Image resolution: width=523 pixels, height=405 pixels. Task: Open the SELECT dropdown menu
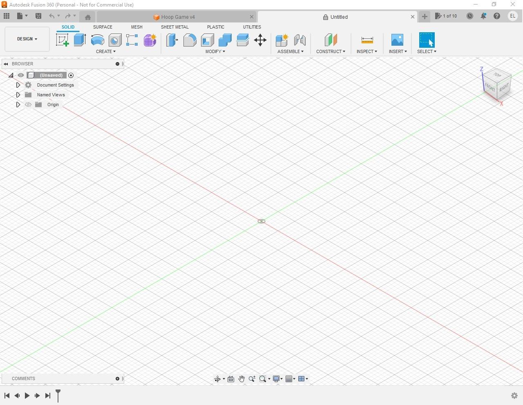pyautogui.click(x=427, y=51)
